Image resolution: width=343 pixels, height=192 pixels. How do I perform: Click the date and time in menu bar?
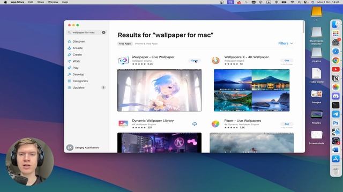[x=328, y=2]
